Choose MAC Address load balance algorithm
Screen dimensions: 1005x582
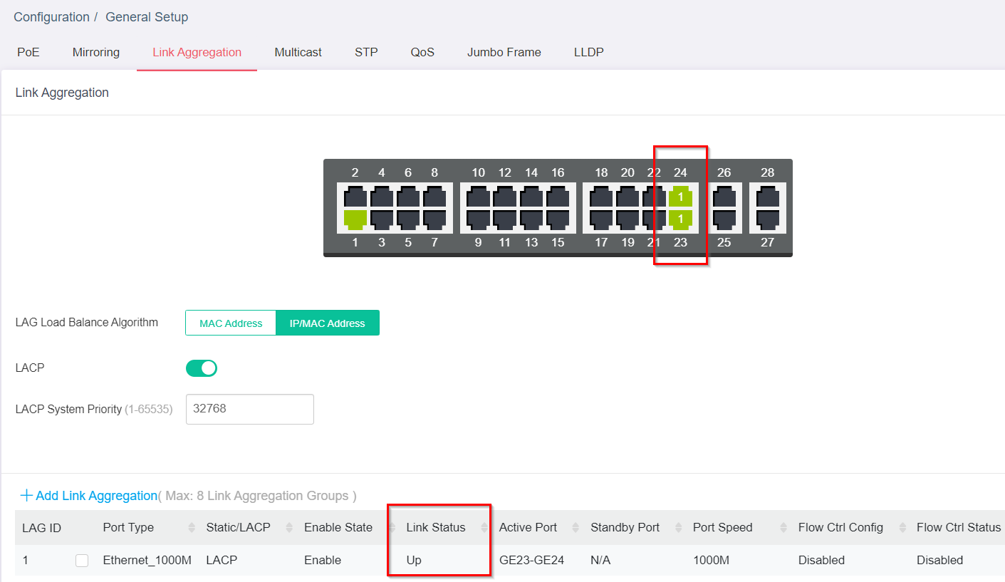click(231, 323)
